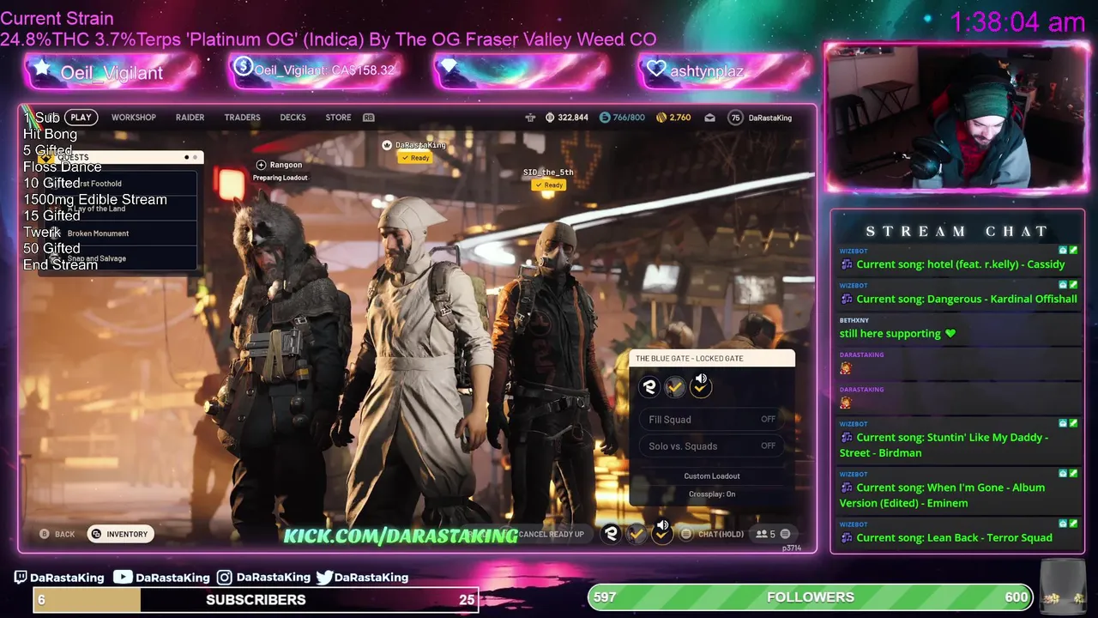
Task: Click The Blue Gate - Locked Gate header
Action: (x=712, y=358)
